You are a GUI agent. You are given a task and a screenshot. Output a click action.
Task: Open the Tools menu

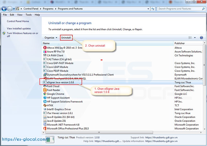click(28, 15)
